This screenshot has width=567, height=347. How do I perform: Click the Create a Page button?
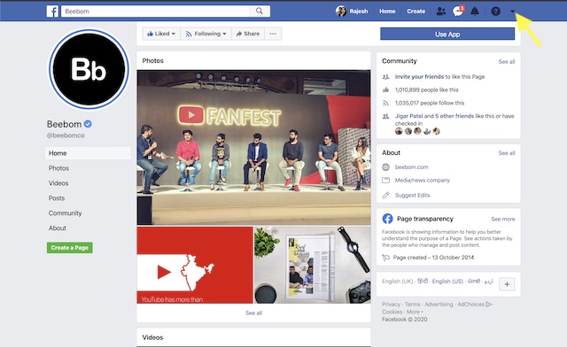70,248
